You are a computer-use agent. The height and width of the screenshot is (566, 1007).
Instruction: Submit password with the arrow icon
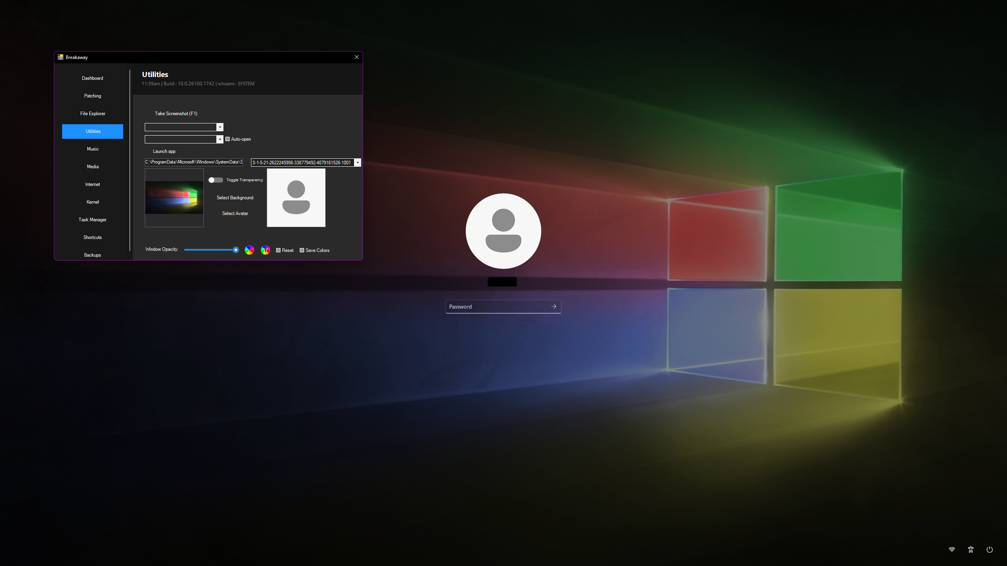pos(554,307)
